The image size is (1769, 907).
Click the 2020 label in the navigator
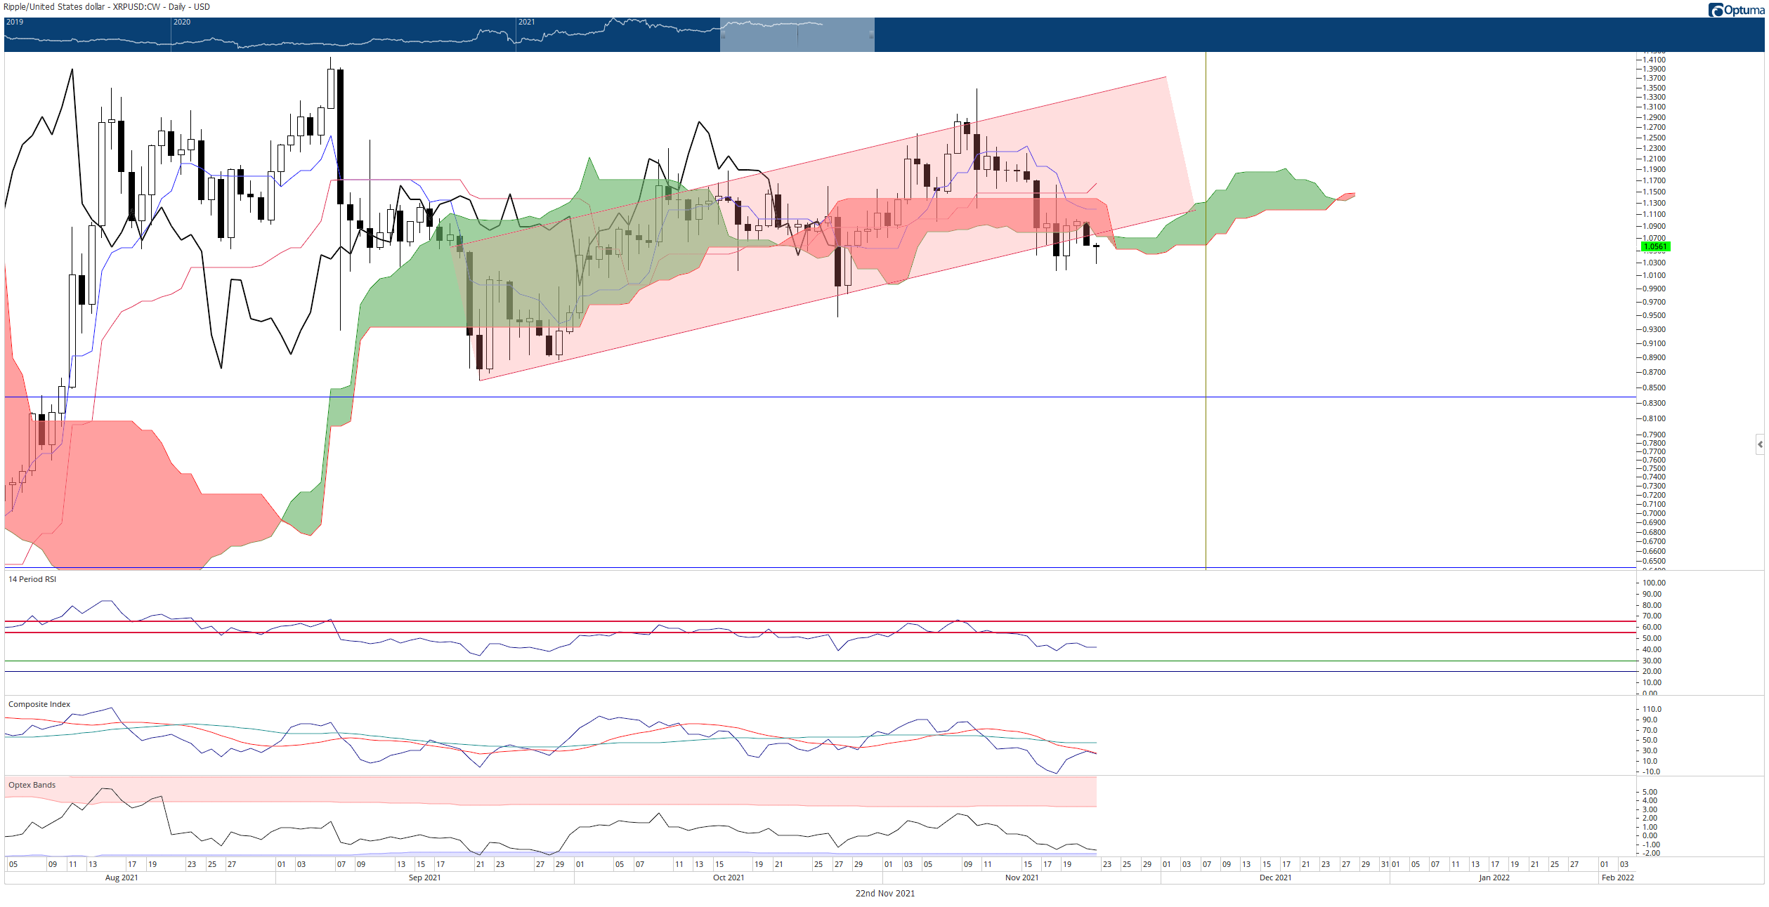[x=182, y=22]
